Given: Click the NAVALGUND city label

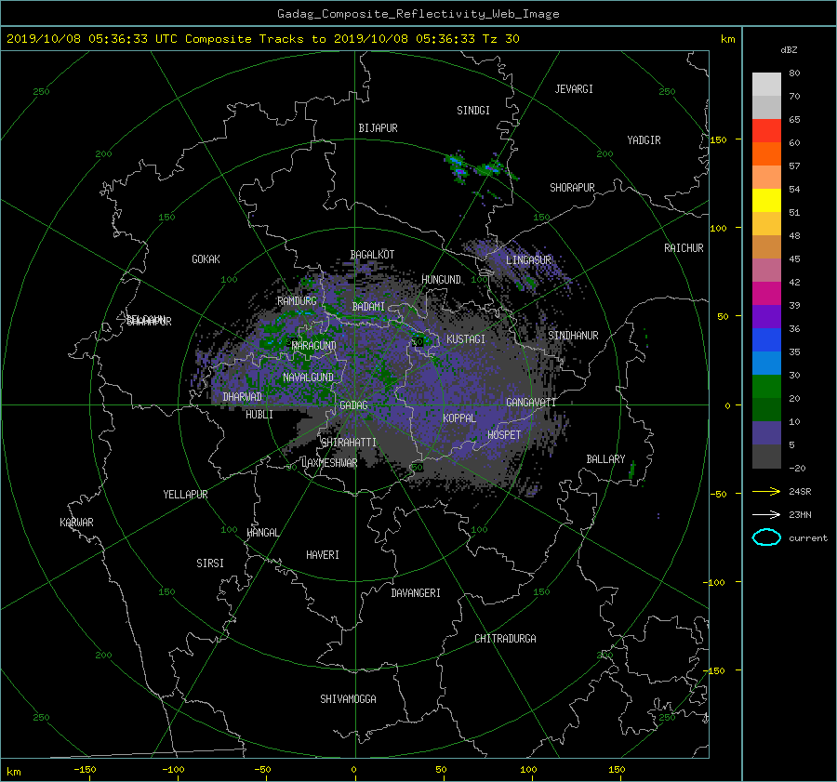Looking at the screenshot, I should click(x=308, y=378).
